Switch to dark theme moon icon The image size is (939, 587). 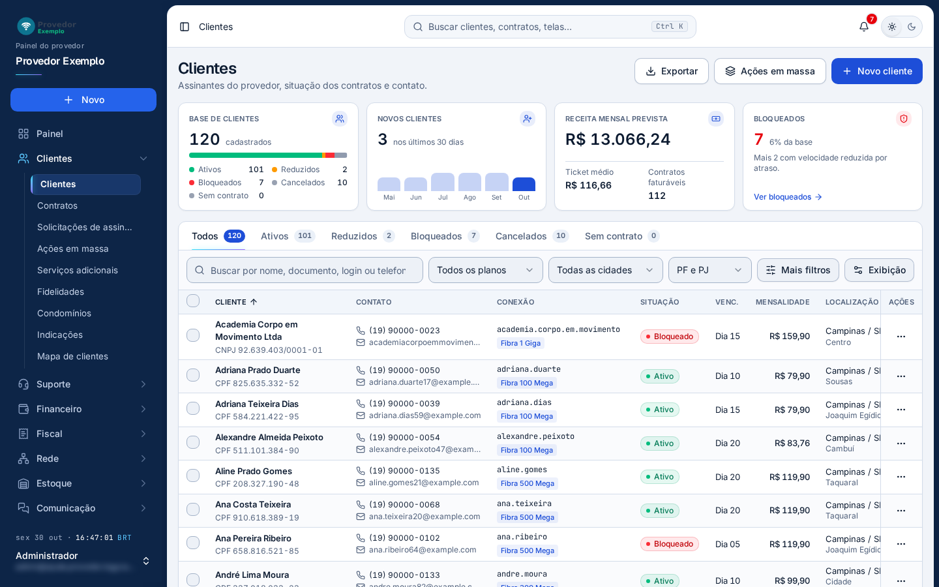pyautogui.click(x=912, y=27)
